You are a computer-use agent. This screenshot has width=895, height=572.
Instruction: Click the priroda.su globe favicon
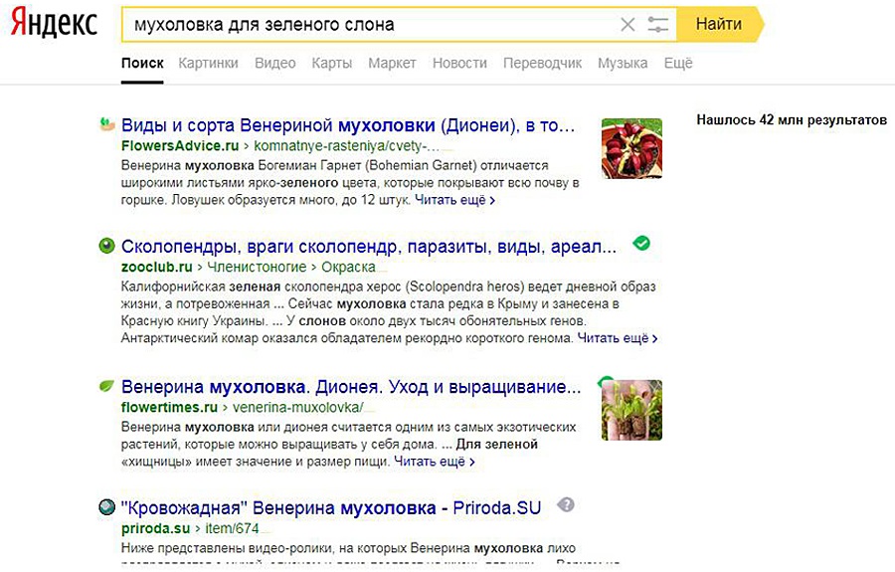point(106,507)
